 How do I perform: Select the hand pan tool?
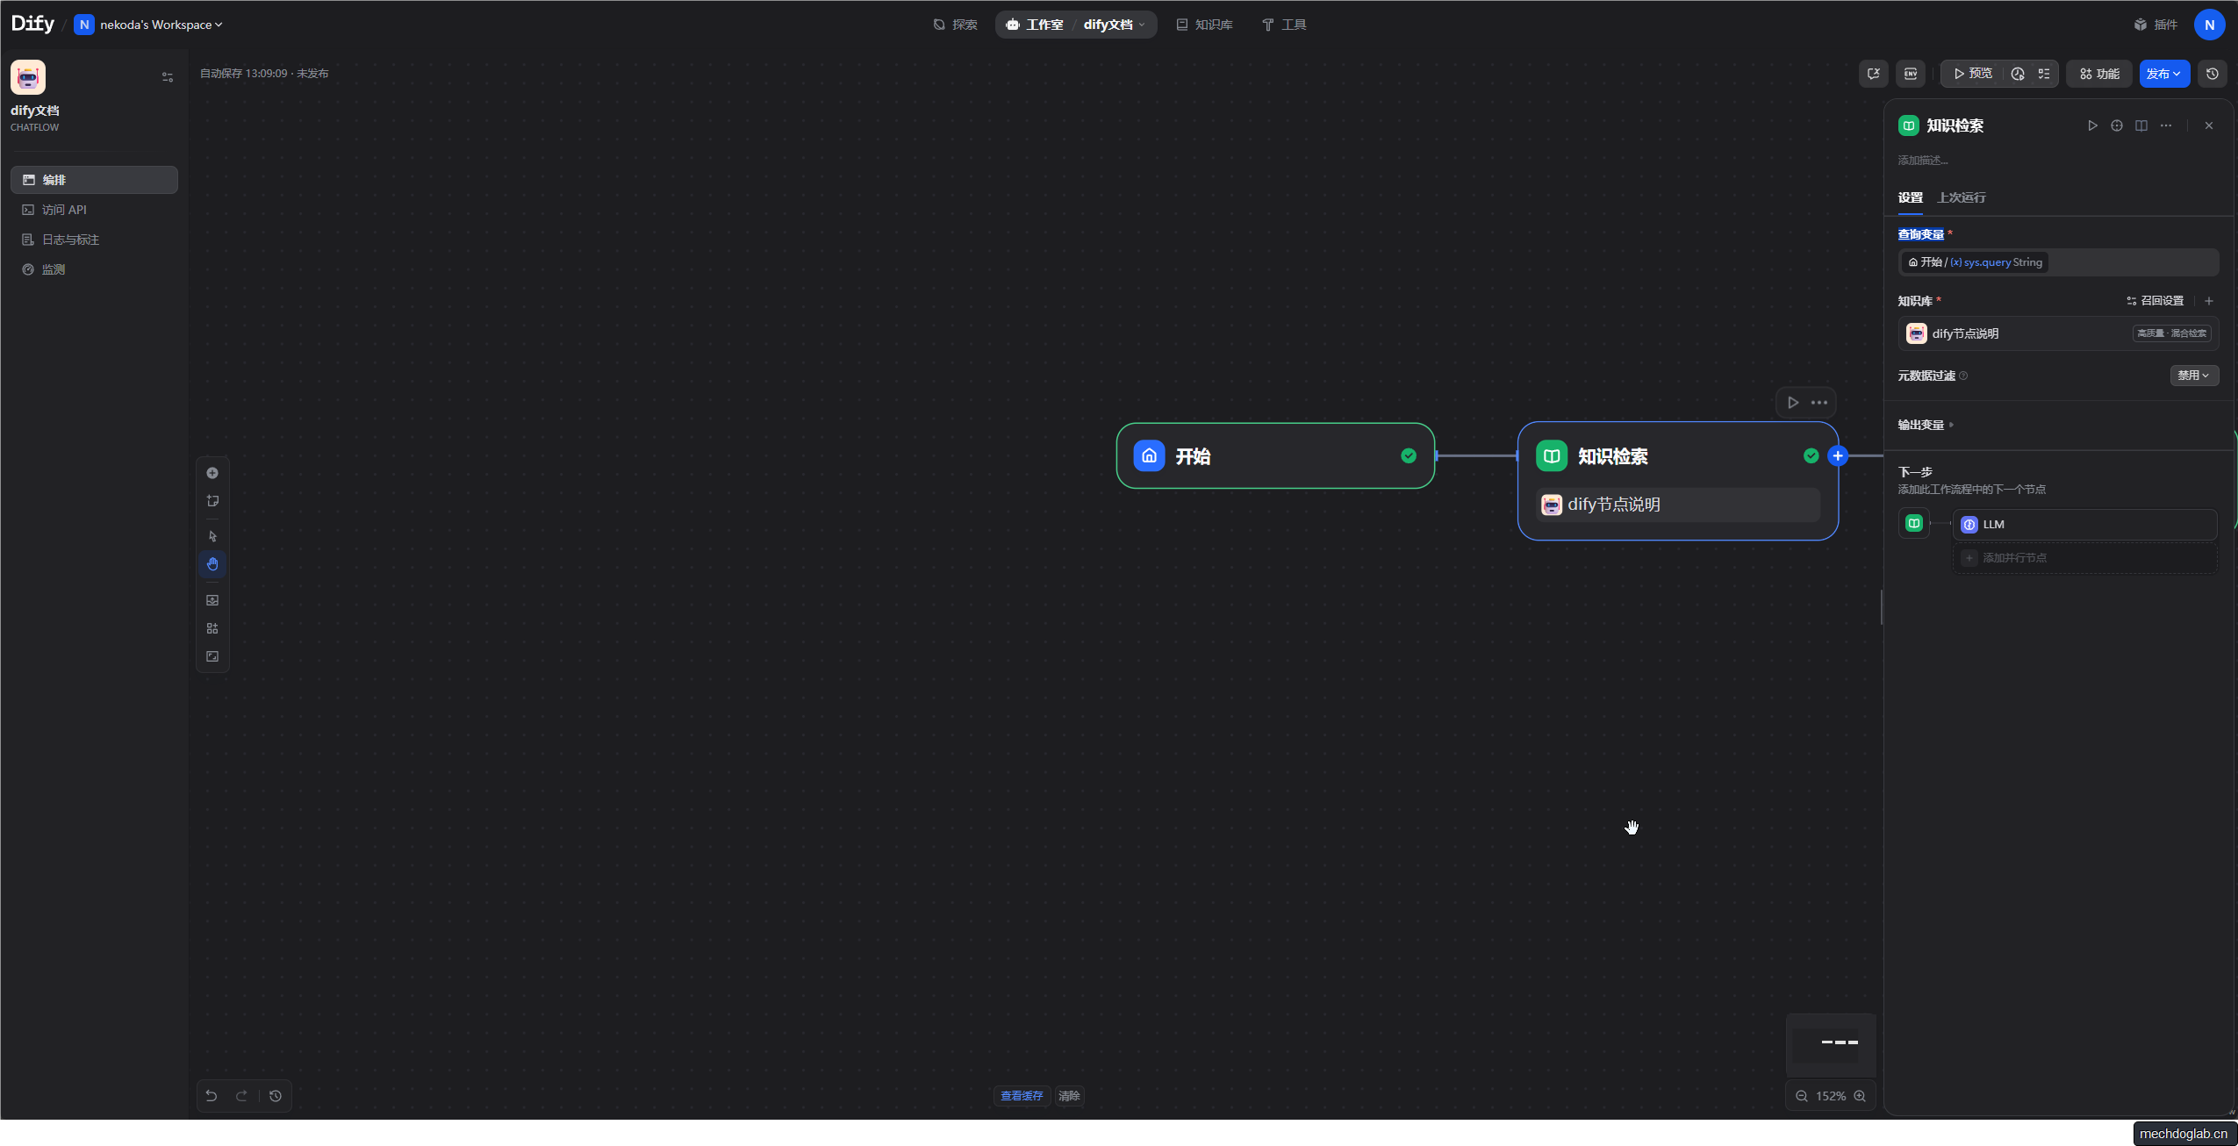(212, 564)
